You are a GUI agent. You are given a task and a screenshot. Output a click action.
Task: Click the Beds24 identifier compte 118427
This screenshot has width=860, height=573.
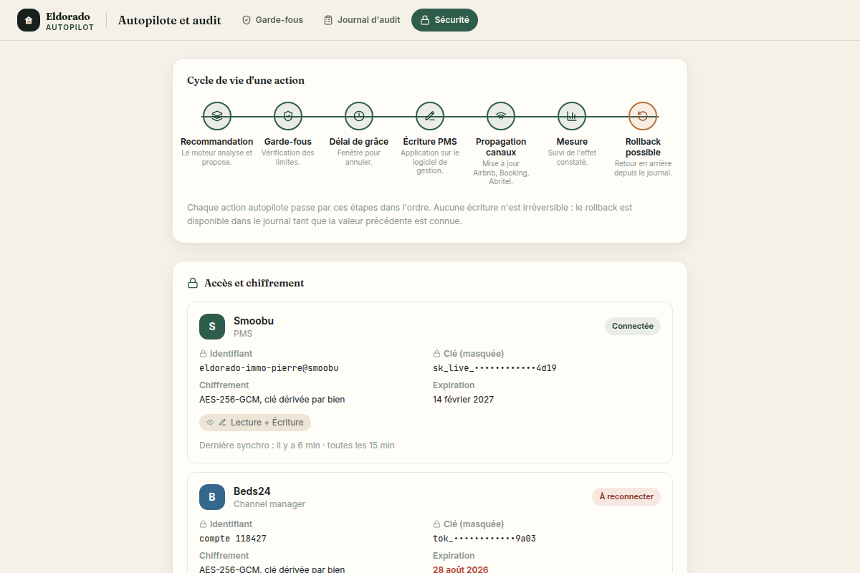(233, 539)
